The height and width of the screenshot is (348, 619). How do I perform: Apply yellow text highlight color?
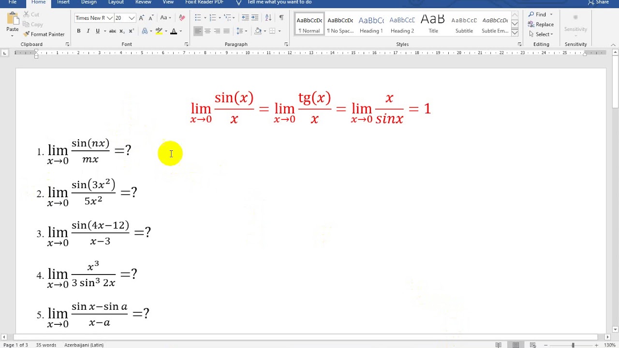click(x=159, y=31)
